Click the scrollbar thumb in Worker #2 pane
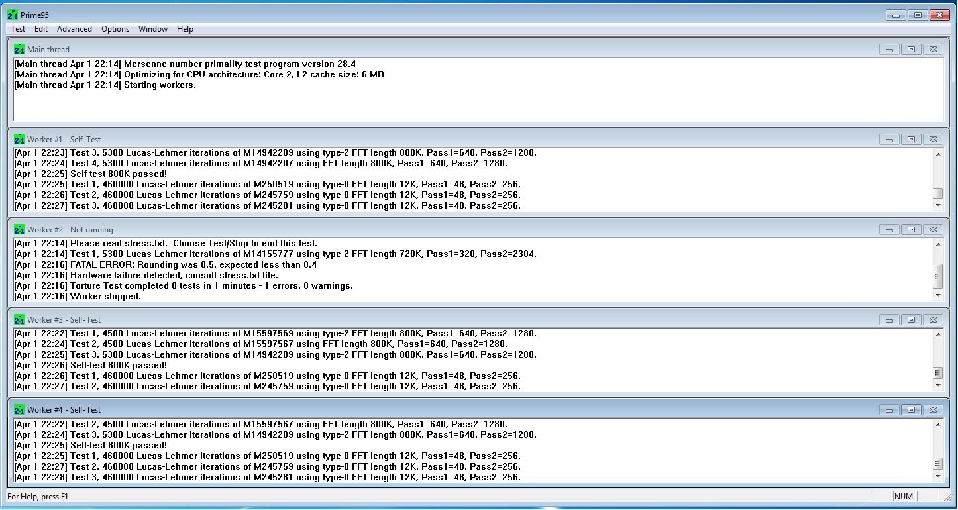Image resolution: width=958 pixels, height=510 pixels. 937,276
